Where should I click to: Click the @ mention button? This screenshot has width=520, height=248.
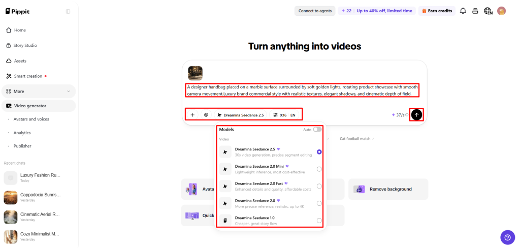pyautogui.click(x=206, y=115)
